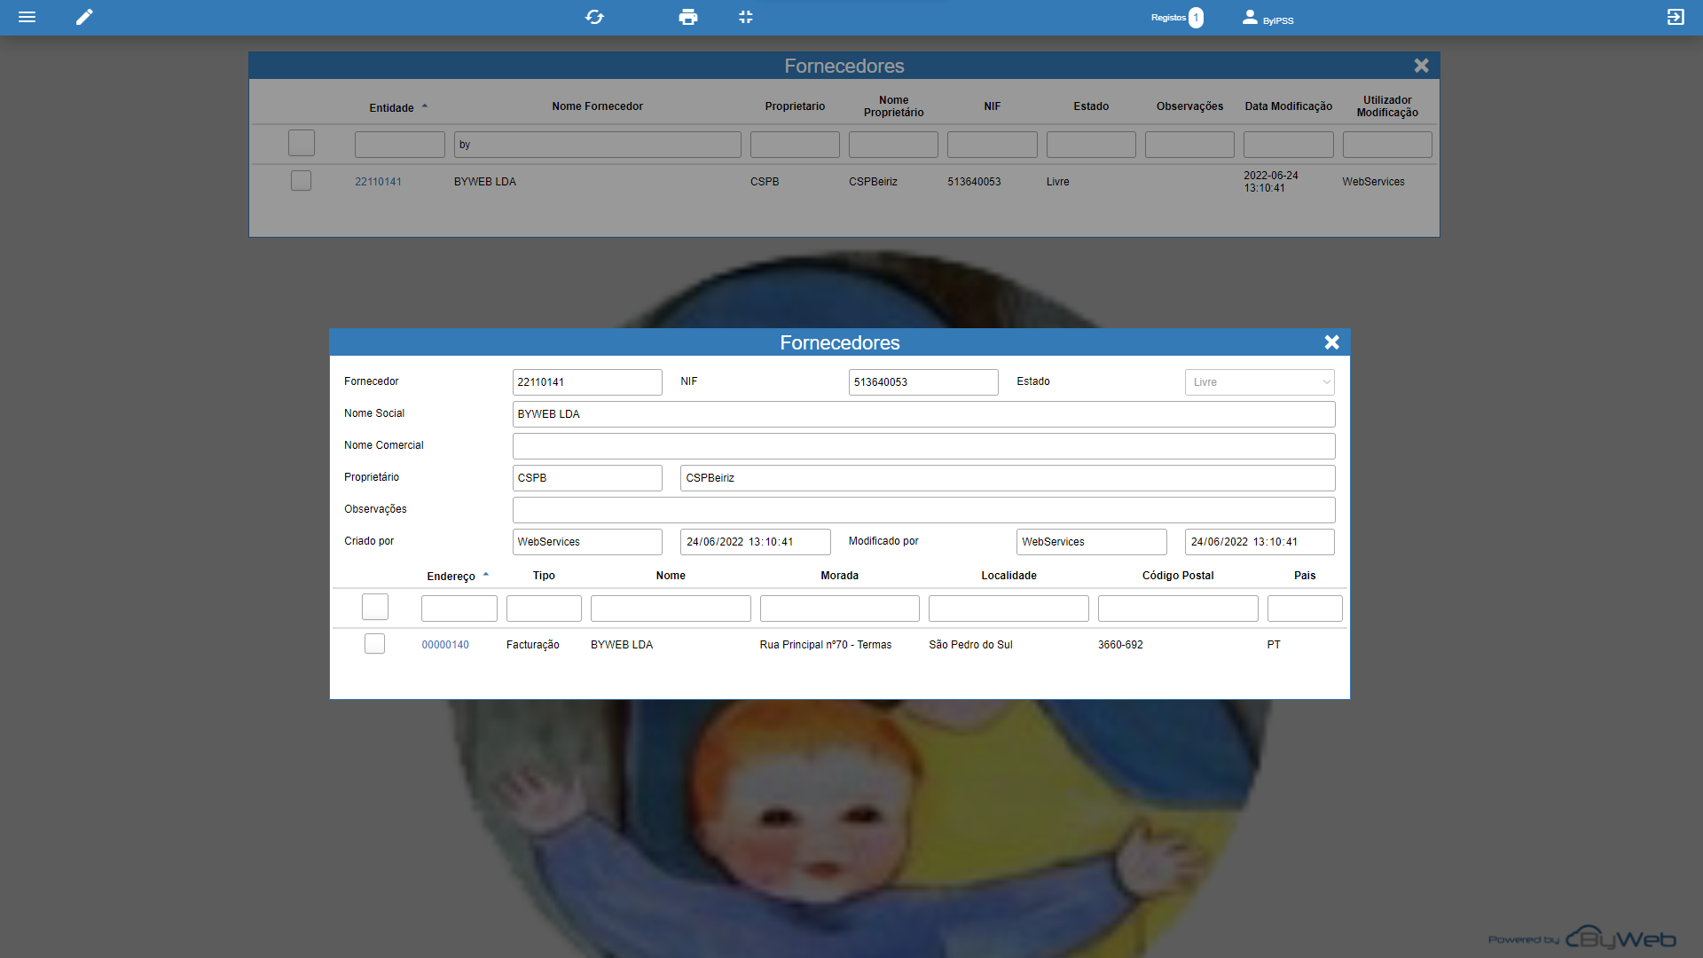Image resolution: width=1703 pixels, height=958 pixels.
Task: Click the pencil edit icon
Action: (84, 17)
